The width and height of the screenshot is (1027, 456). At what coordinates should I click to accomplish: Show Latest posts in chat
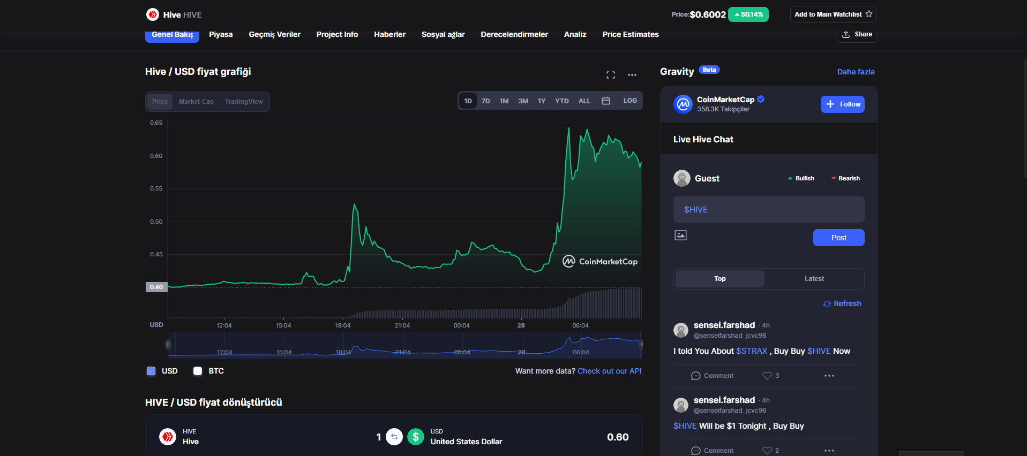tap(814, 279)
